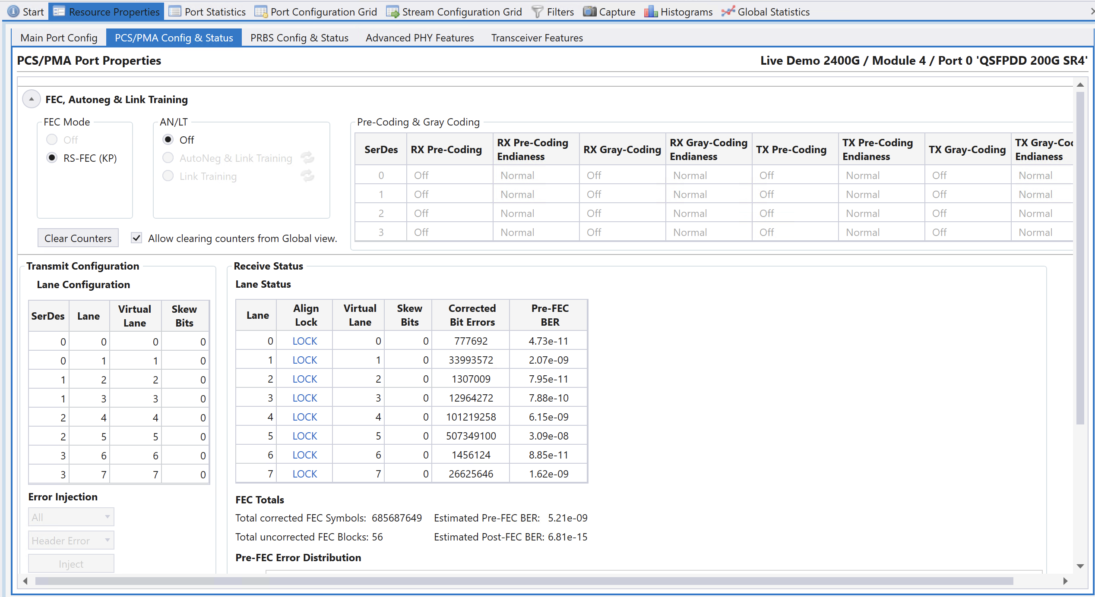The image size is (1095, 597).
Task: Click the scroll left arrow
Action: pos(25,581)
